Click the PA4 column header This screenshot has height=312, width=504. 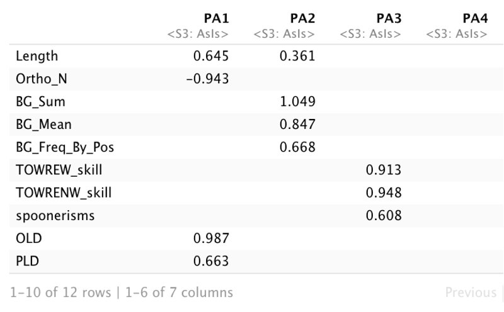tap(475, 18)
